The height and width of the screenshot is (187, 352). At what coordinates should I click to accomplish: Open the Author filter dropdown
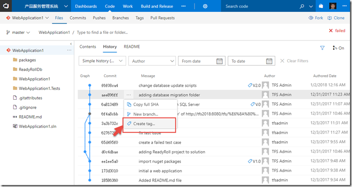tap(152, 61)
